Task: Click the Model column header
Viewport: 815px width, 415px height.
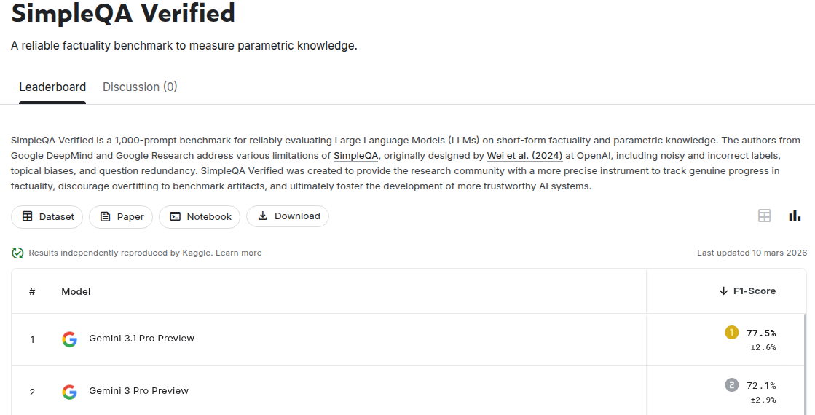Action: pos(76,291)
